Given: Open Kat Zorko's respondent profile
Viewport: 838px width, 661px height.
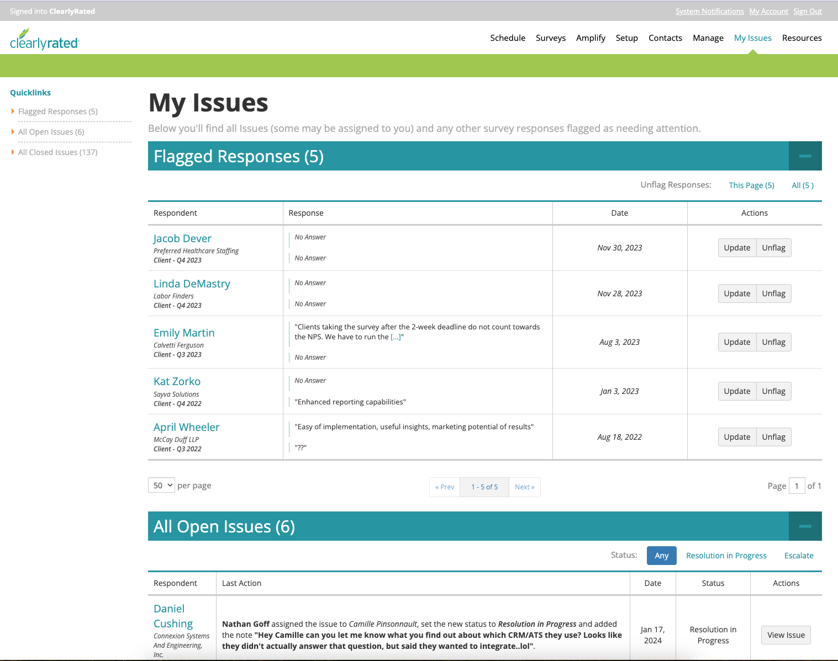Looking at the screenshot, I should [x=177, y=381].
